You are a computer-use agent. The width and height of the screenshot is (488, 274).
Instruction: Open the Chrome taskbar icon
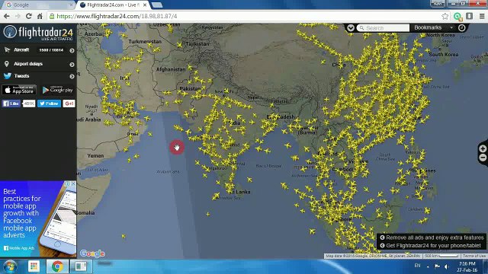pos(57,266)
